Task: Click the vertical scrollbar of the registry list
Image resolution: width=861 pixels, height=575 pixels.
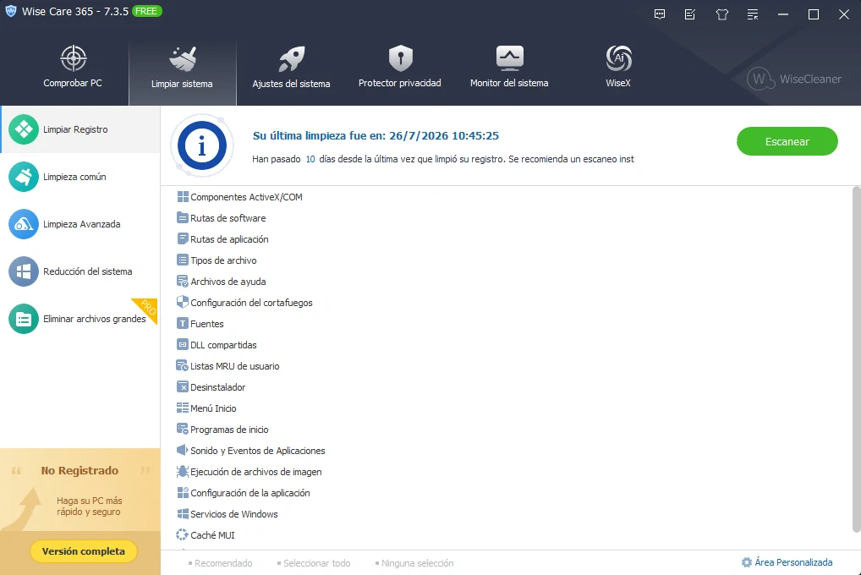Action: (856, 359)
